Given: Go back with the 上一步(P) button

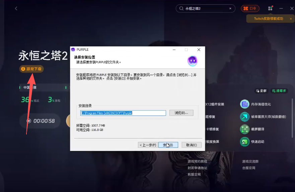Looking at the screenshot, I should tap(147, 145).
